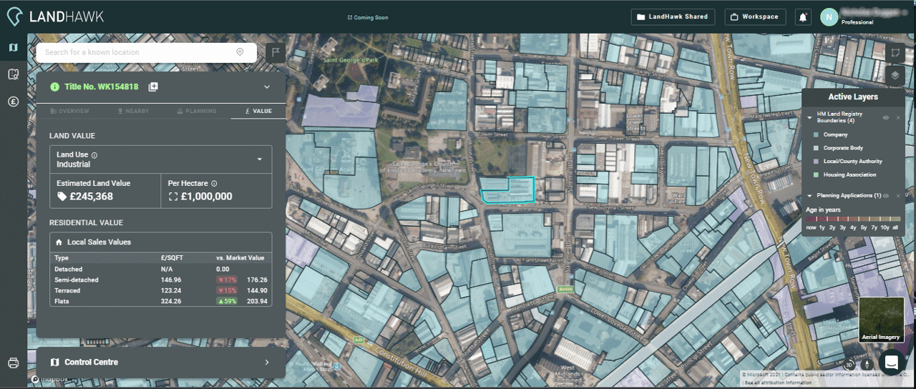The width and height of the screenshot is (916, 389).
Task: Open the Workspace button
Action: (756, 16)
